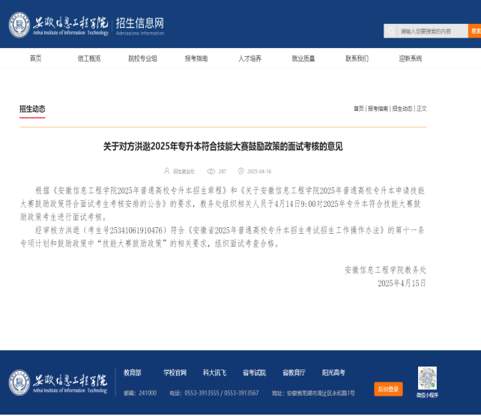Visit the 阳光高考 footer link
The width and height of the screenshot is (481, 416).
pos(333,373)
